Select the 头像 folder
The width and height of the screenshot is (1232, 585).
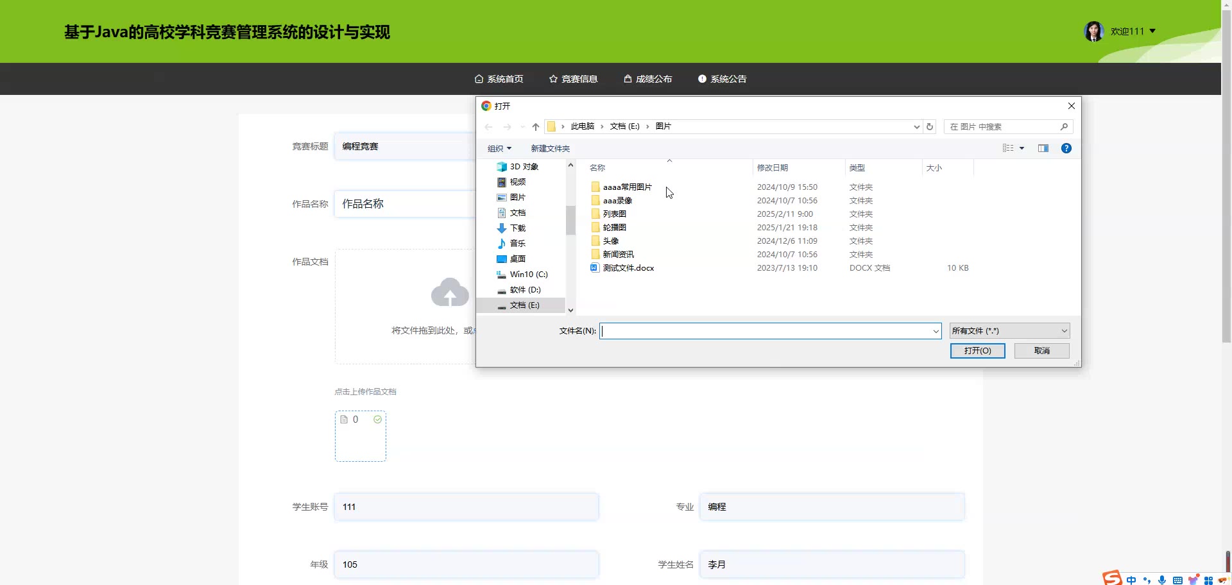(604, 241)
